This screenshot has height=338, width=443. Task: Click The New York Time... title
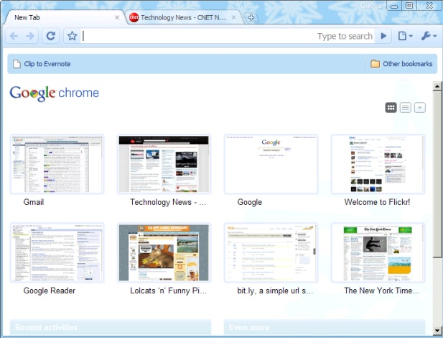point(382,291)
